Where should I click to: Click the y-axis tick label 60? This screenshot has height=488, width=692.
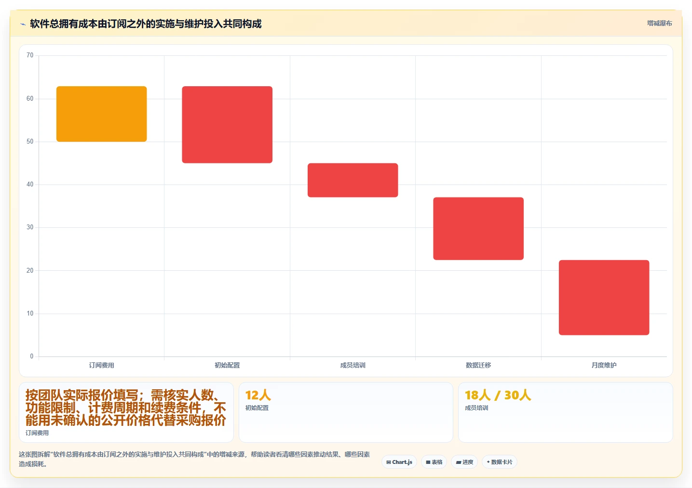click(30, 99)
